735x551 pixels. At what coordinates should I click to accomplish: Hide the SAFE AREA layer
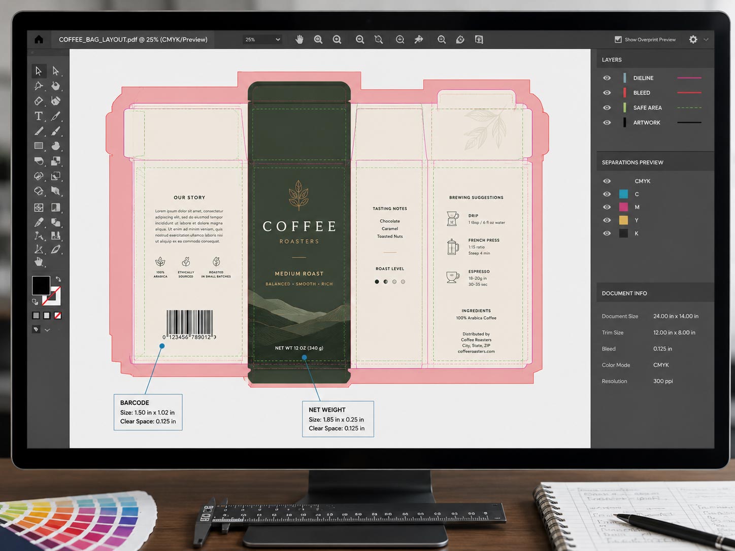[607, 108]
